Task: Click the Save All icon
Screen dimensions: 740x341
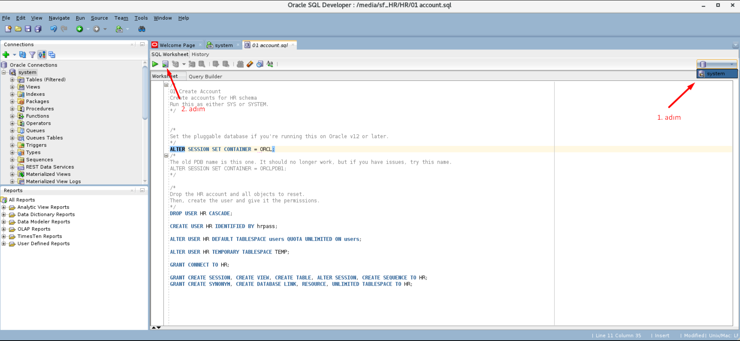Action: [38, 29]
